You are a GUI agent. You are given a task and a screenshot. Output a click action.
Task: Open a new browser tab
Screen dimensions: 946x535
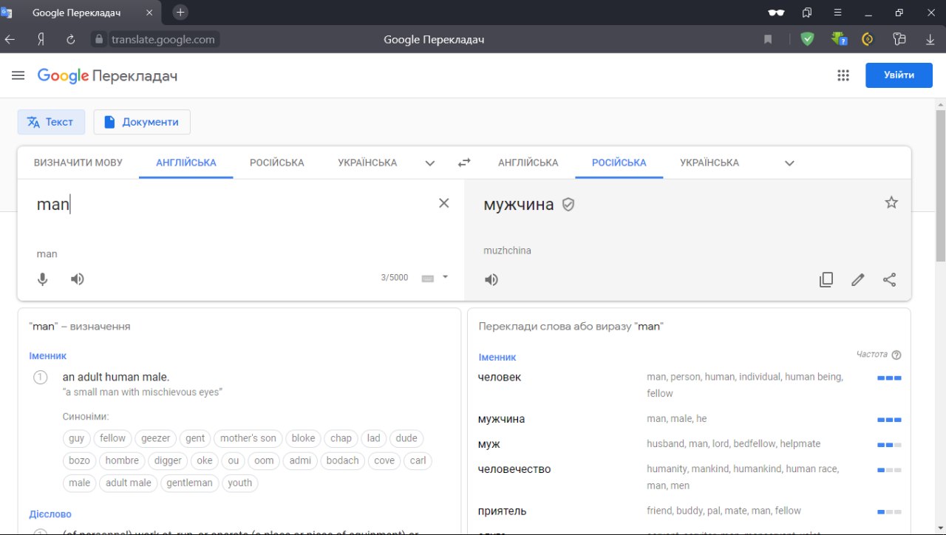180,13
